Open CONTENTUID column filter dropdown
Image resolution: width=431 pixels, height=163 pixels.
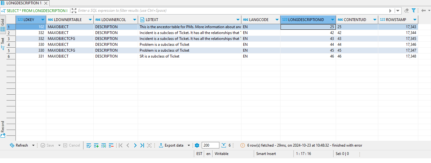(375, 20)
